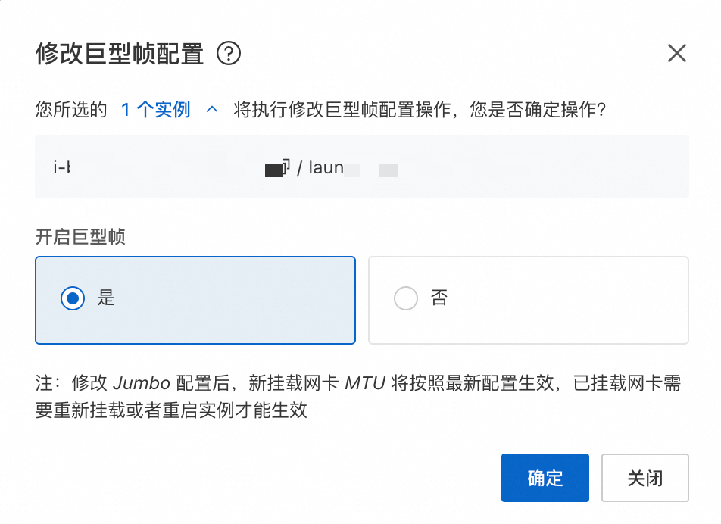Click the 否 label text in the option card
This screenshot has height=524, width=721.
coord(439,298)
